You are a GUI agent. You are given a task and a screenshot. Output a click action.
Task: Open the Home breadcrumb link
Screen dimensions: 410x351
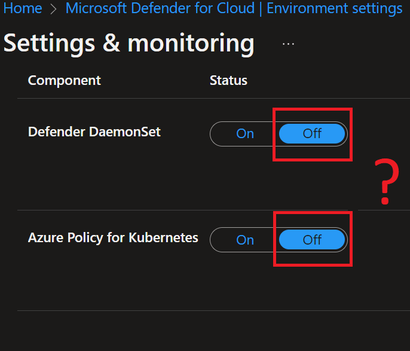click(x=23, y=8)
